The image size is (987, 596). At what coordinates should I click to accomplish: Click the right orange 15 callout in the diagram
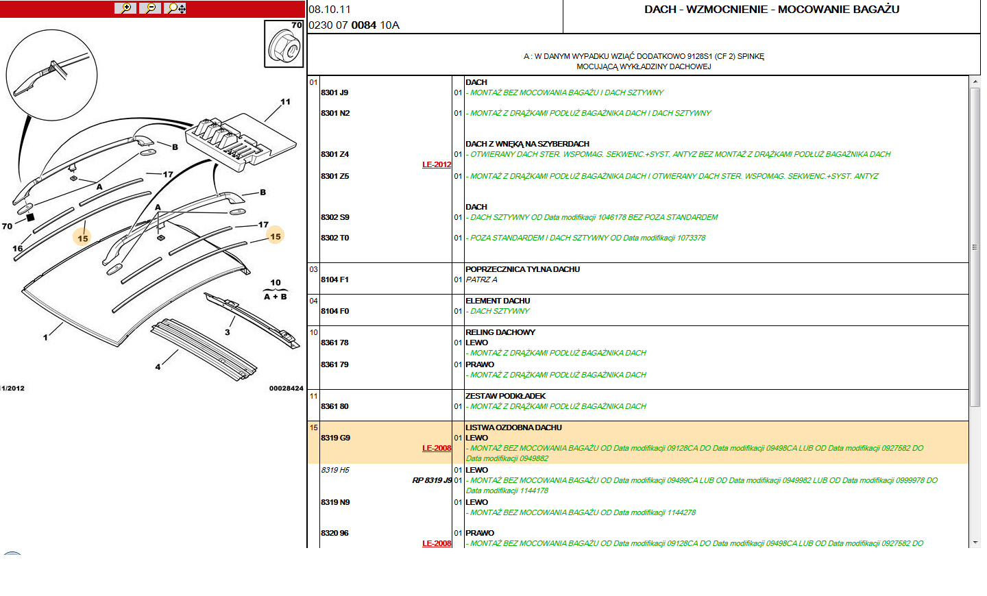tap(276, 235)
